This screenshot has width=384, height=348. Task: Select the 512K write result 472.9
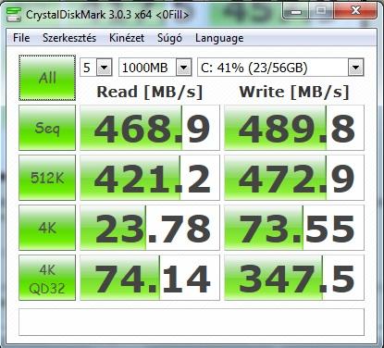[x=294, y=178]
